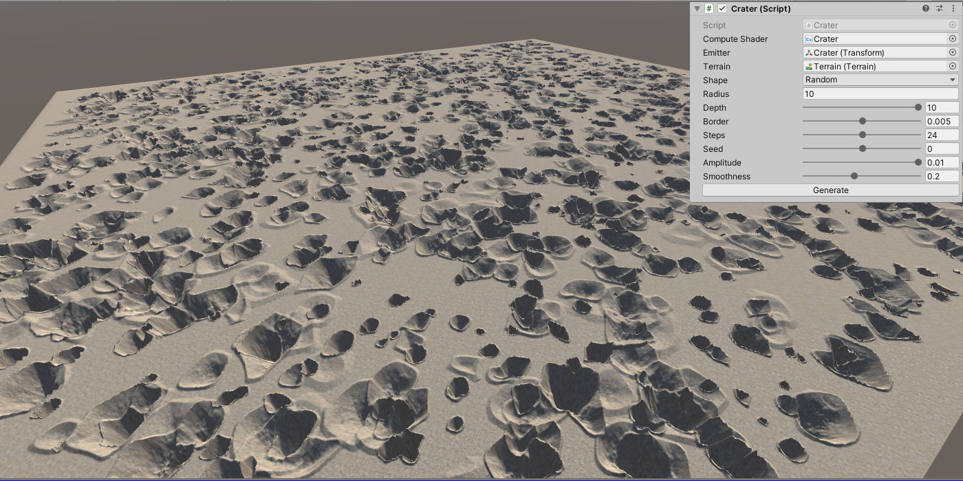Click the Amplitude value field 0.01
This screenshot has width=963, height=481.
click(942, 162)
